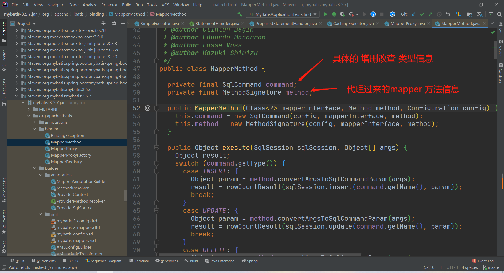Fold the execute method at line 57
Viewport: 504px width, 273px height.
tap(157, 148)
